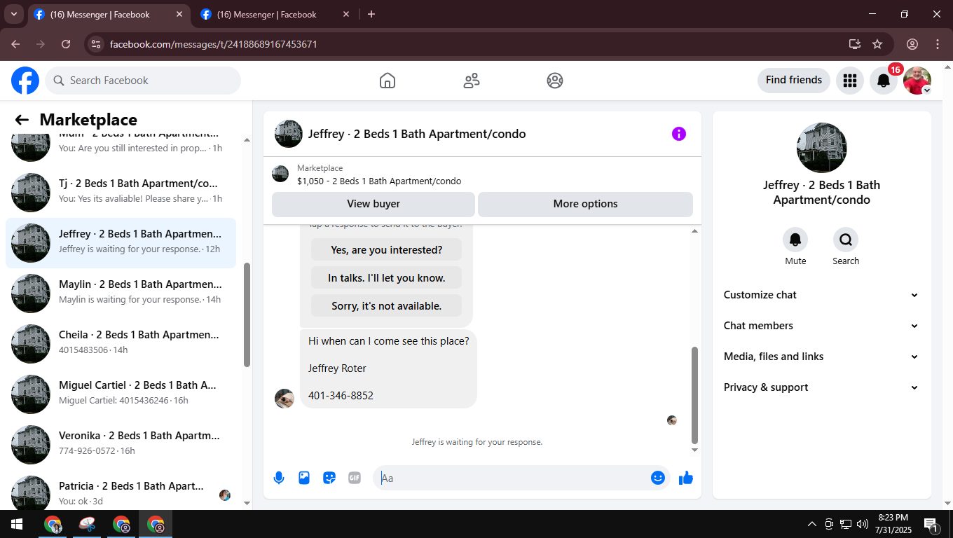Open the Groups icon in top navigation
Screen dimensions: 953x538
coord(555,81)
